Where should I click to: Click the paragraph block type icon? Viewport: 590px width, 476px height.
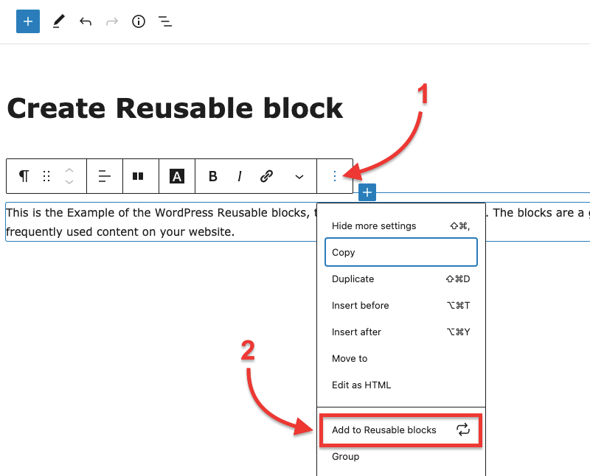click(x=24, y=176)
